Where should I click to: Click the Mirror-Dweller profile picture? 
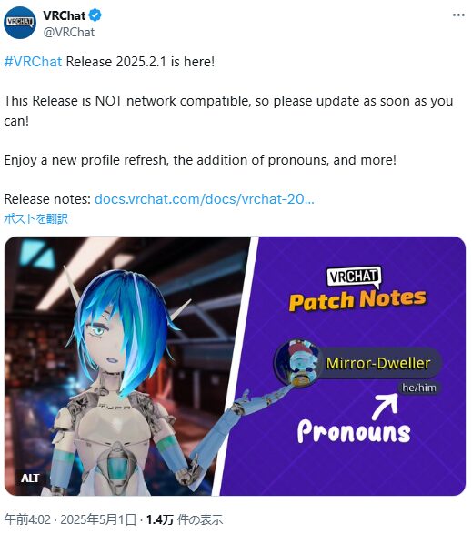click(299, 363)
